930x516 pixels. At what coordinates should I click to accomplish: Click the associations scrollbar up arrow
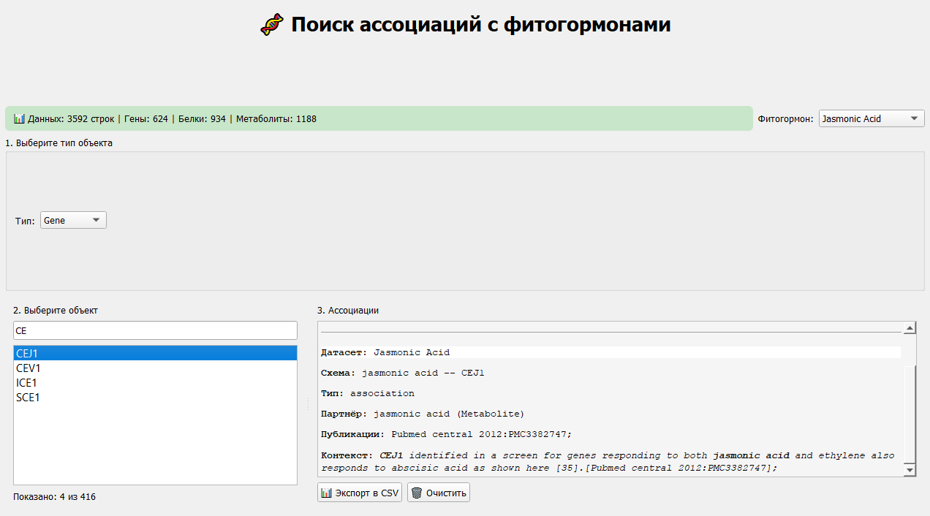tap(910, 328)
